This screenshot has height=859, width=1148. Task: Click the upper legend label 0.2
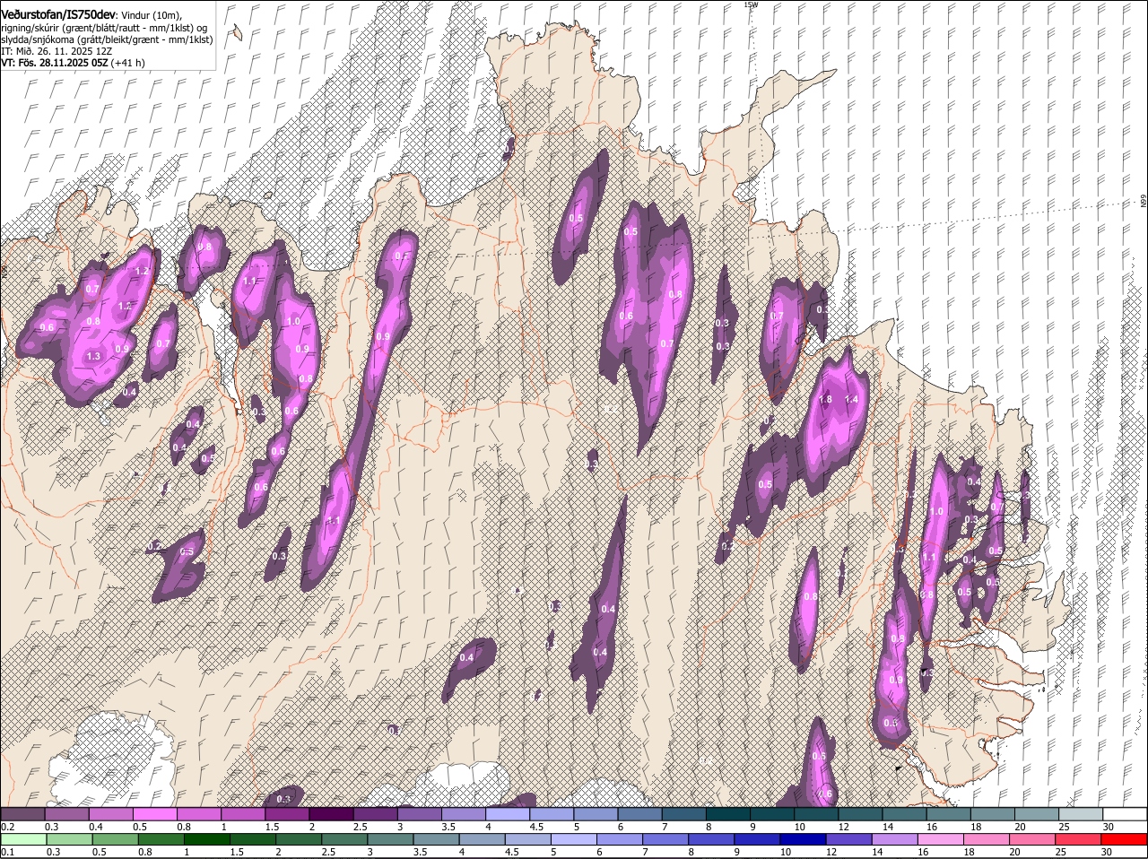7,827
